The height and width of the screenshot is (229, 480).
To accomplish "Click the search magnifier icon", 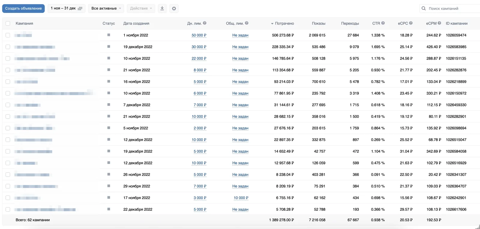I will click(424, 8).
